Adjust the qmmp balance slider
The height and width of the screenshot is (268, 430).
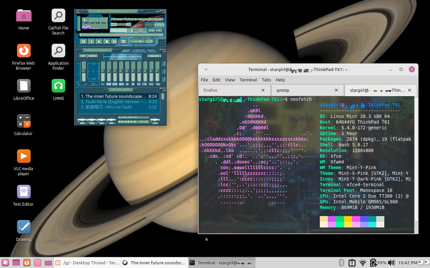(140, 30)
